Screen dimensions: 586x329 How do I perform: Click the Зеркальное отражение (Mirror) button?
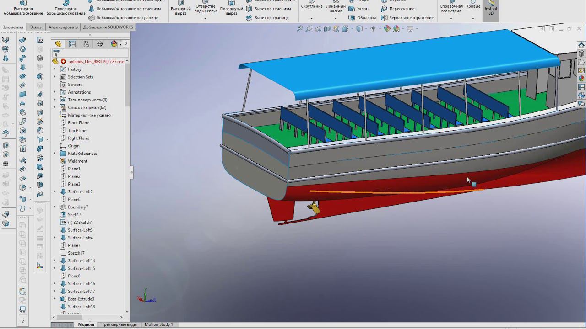click(x=407, y=18)
